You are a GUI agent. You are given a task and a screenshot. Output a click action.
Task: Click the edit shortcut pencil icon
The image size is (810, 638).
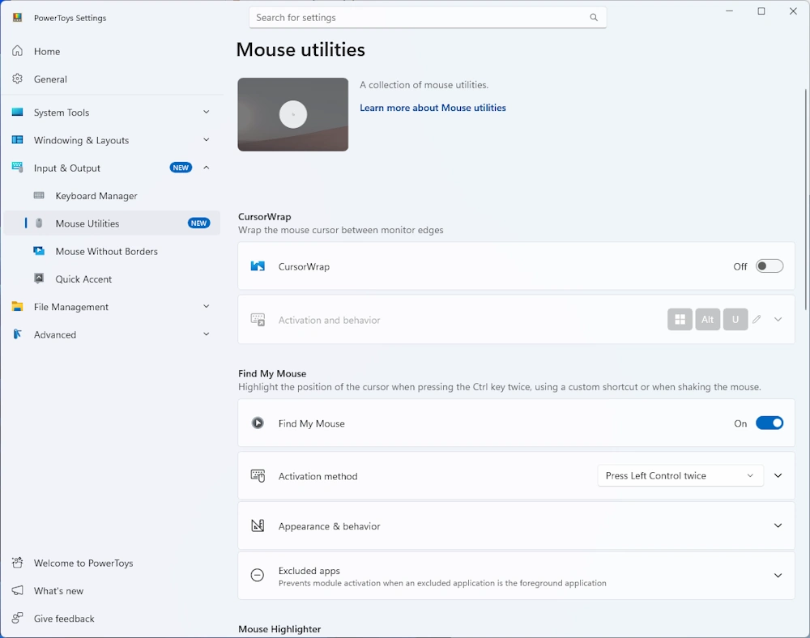point(757,320)
